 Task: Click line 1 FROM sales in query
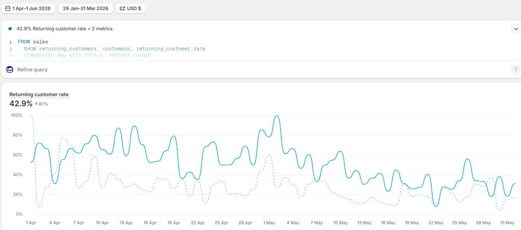[33, 42]
